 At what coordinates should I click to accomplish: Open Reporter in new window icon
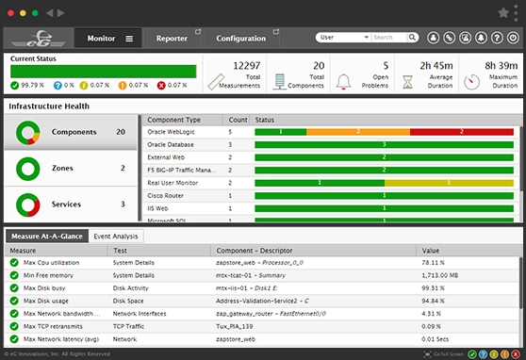198,31
